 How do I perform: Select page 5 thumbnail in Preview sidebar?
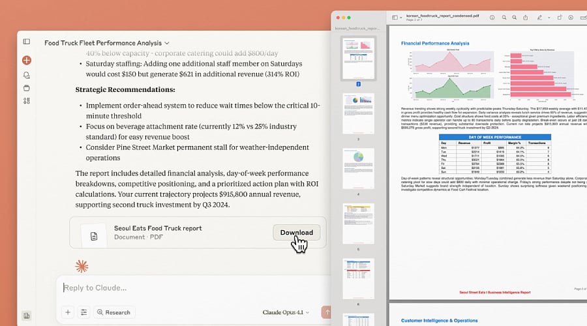(358, 224)
